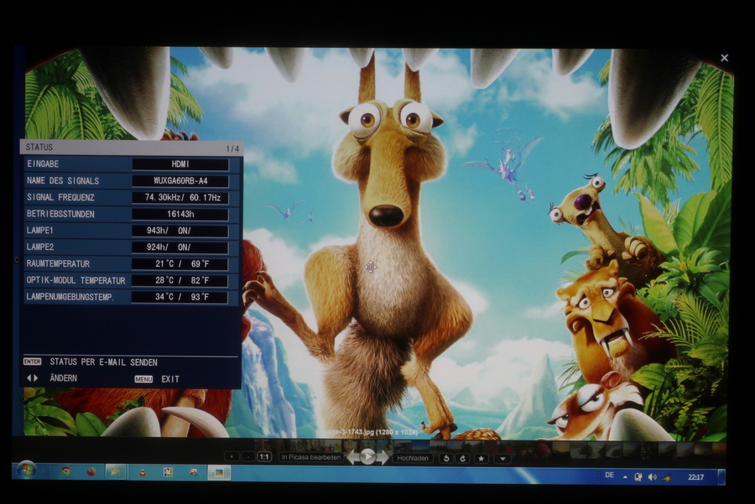755x504 pixels.
Task: Show hidden system tray icons
Action: (x=623, y=476)
